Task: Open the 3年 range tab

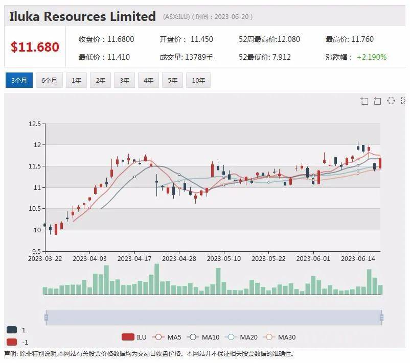Action: [124, 80]
